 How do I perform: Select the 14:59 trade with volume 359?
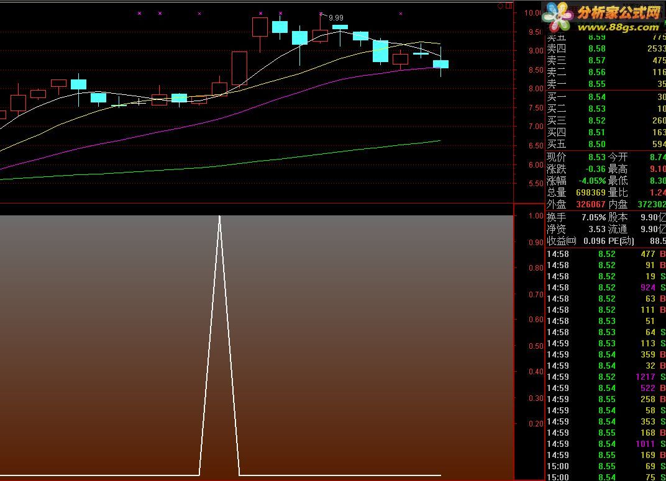(606, 354)
